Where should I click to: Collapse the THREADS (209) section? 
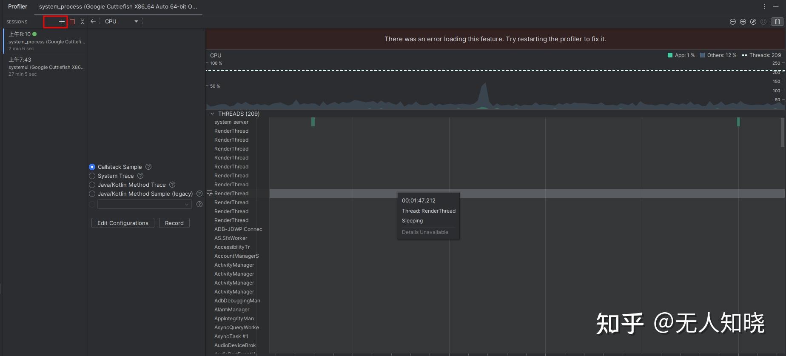click(212, 114)
